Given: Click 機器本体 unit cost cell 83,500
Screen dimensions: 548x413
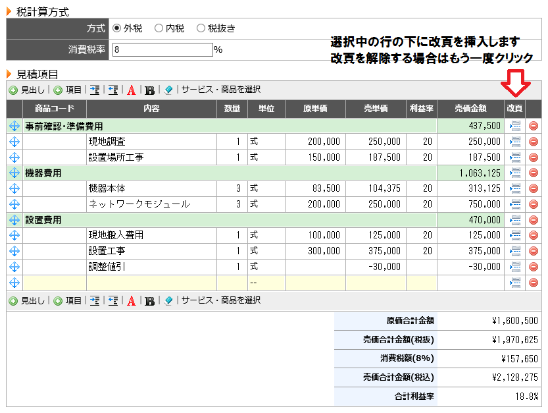Looking at the screenshot, I should point(315,188).
